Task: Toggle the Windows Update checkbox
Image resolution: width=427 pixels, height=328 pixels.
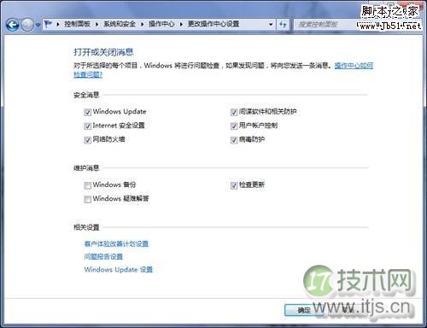Action: (x=87, y=112)
